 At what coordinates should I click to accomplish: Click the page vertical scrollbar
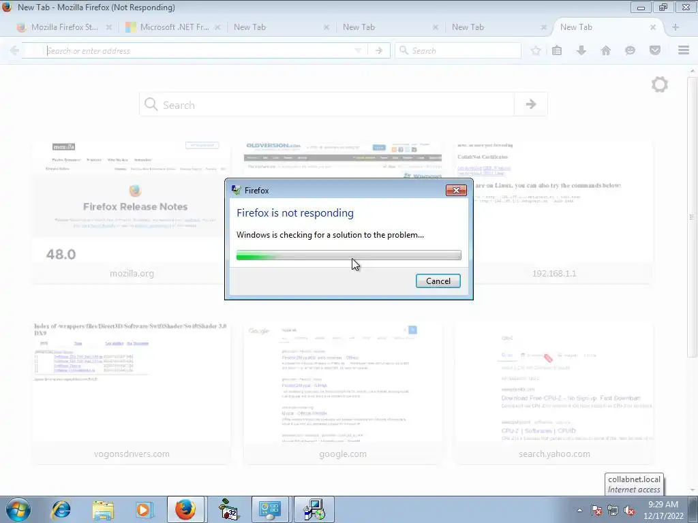point(692,217)
